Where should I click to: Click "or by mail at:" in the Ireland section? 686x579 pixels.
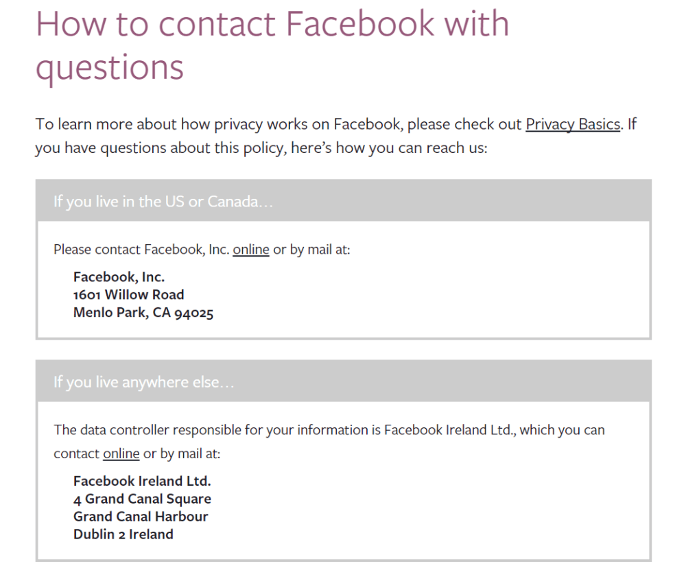pos(182,454)
